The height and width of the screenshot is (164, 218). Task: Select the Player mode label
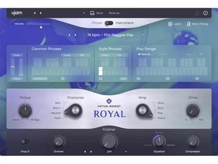pos(97,23)
